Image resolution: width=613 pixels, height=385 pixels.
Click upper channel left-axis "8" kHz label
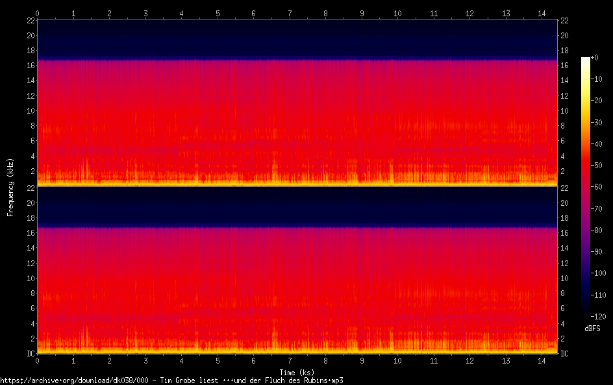33,125
